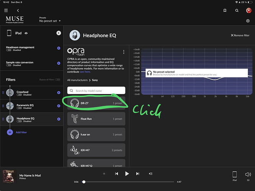Click the Headphone EQ header icon
This screenshot has width=255, height=191.
click(x=75, y=35)
